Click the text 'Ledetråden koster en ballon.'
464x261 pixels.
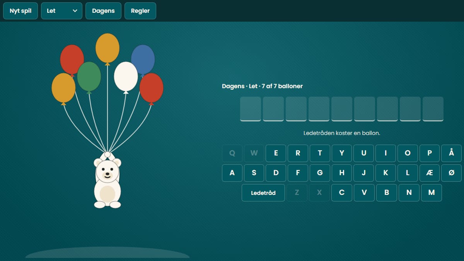click(342, 133)
